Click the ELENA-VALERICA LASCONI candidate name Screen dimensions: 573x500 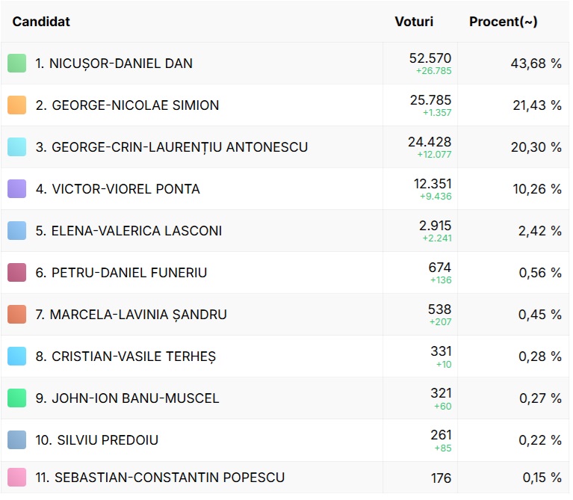128,231
